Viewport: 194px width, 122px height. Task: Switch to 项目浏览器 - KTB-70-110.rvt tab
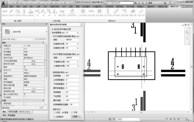[x=20, y=112]
